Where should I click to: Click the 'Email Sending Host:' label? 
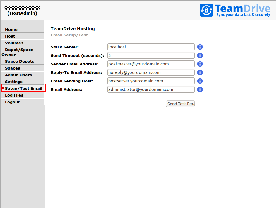coord(72,81)
